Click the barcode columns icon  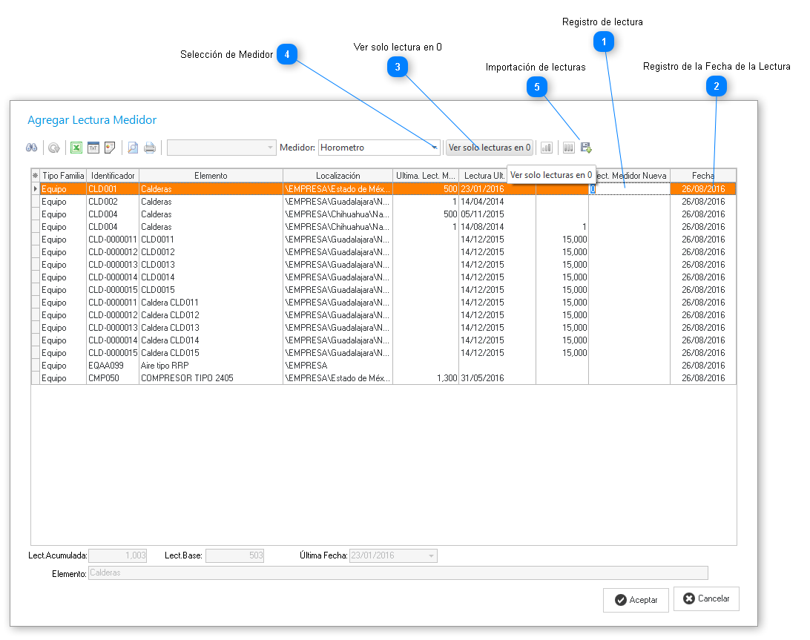[569, 148]
